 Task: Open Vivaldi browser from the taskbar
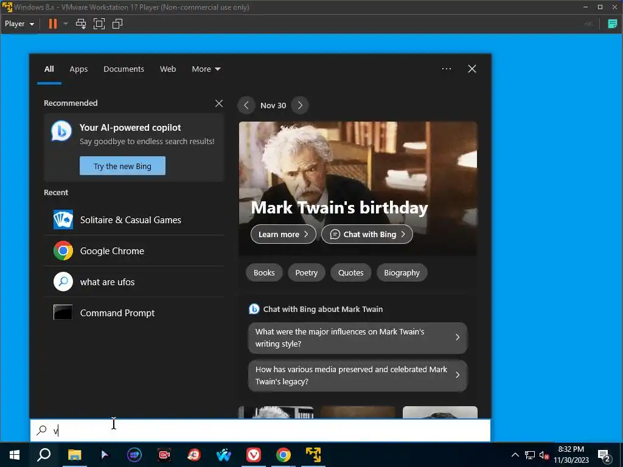(254, 455)
